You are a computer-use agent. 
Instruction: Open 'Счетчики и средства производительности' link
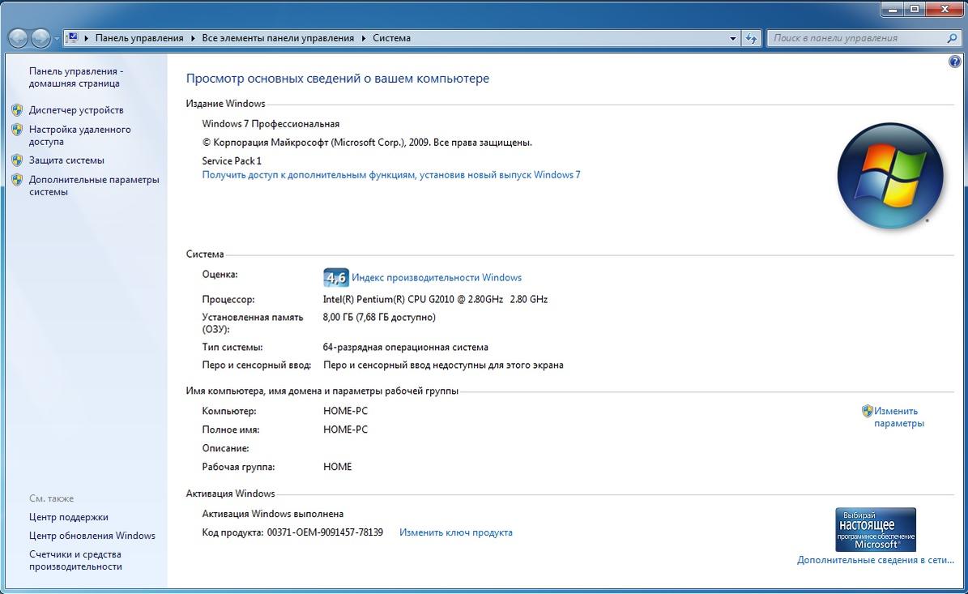click(75, 560)
